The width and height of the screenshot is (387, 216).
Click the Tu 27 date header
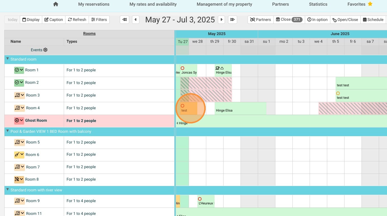(182, 42)
